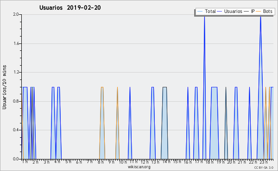Click the '16 h' x-axis label
278x171 pixels.
pos(188,162)
